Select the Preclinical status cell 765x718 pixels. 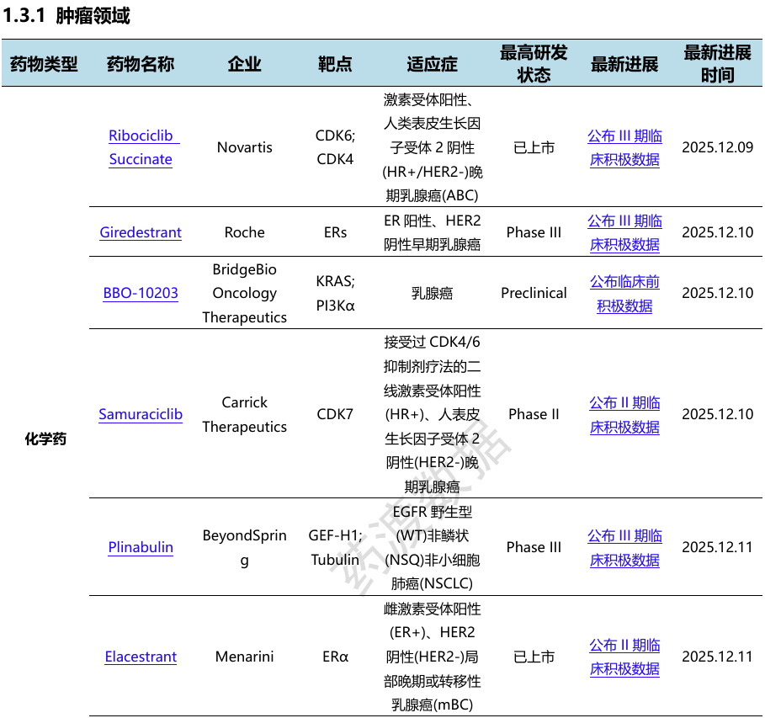(x=534, y=293)
